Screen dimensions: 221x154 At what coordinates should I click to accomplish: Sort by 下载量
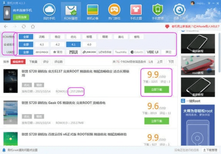[x=33, y=62]
